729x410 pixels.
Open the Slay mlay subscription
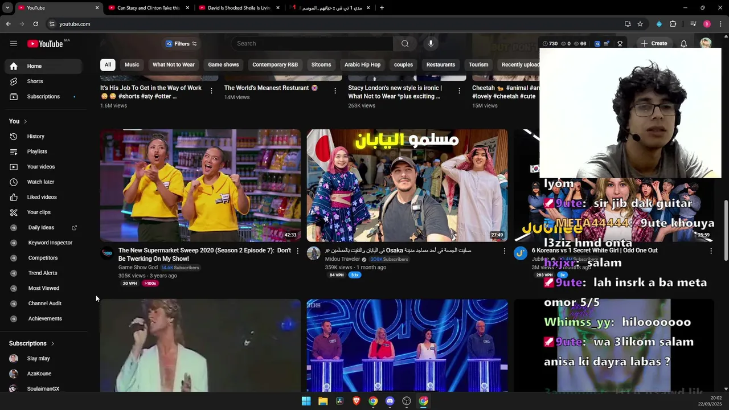tap(38, 359)
